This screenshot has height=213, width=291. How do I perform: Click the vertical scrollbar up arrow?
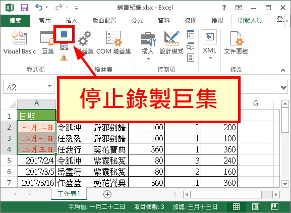click(285, 103)
